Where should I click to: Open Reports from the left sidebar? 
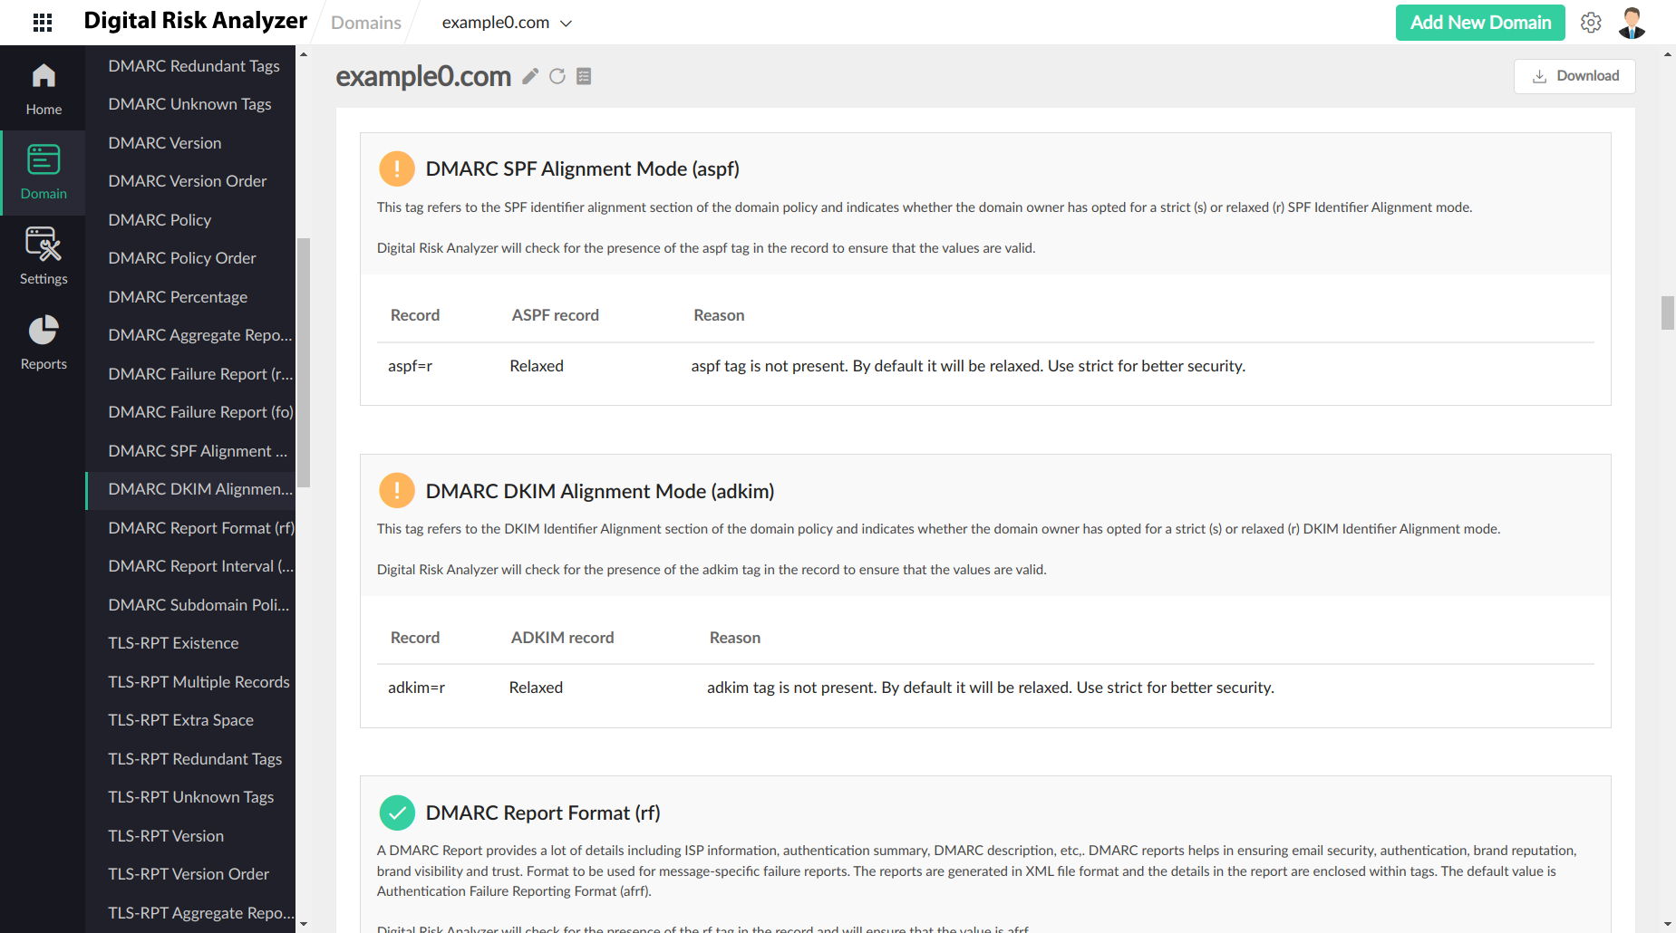[x=43, y=341]
